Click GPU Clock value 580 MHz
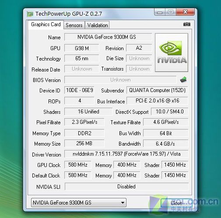Image resolution: width=221 pixels, height=218 pixels. 78,165
